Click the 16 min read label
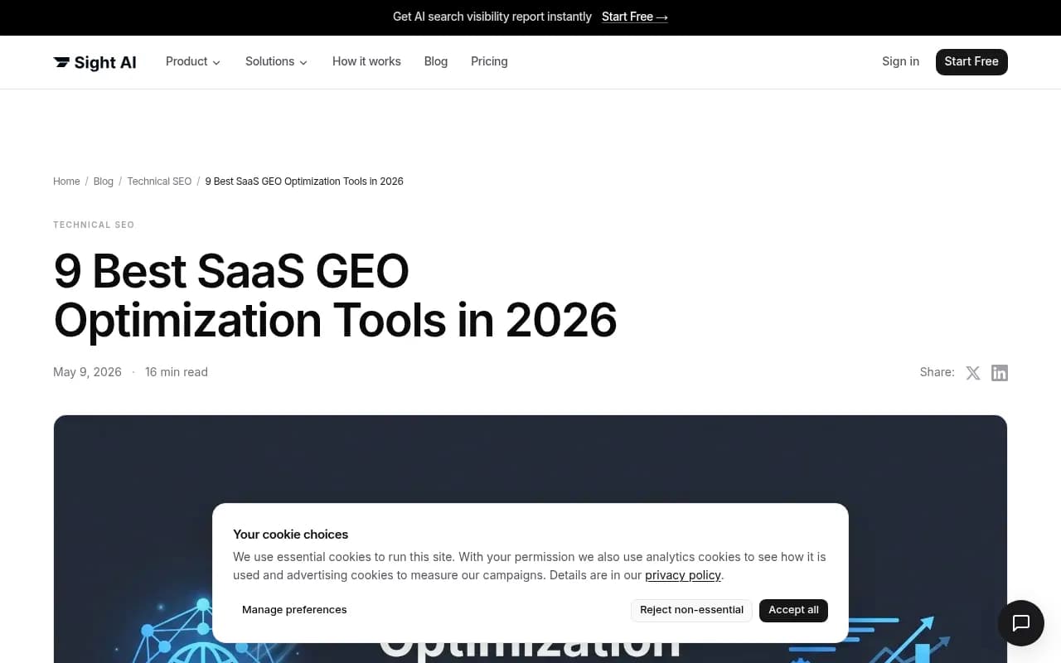 click(x=177, y=372)
